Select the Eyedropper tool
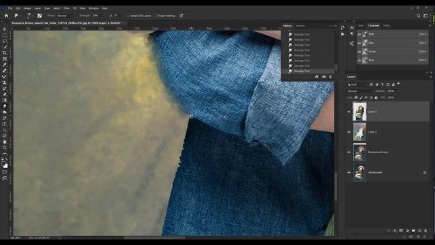435x245 pixels. click(5, 65)
